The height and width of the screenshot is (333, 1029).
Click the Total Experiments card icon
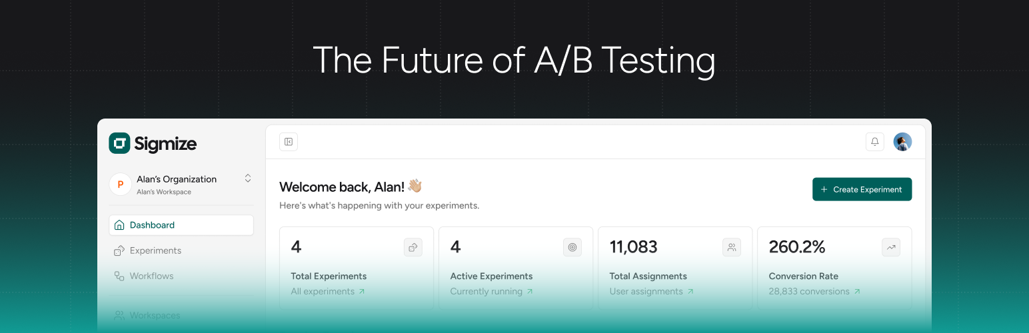[413, 248]
